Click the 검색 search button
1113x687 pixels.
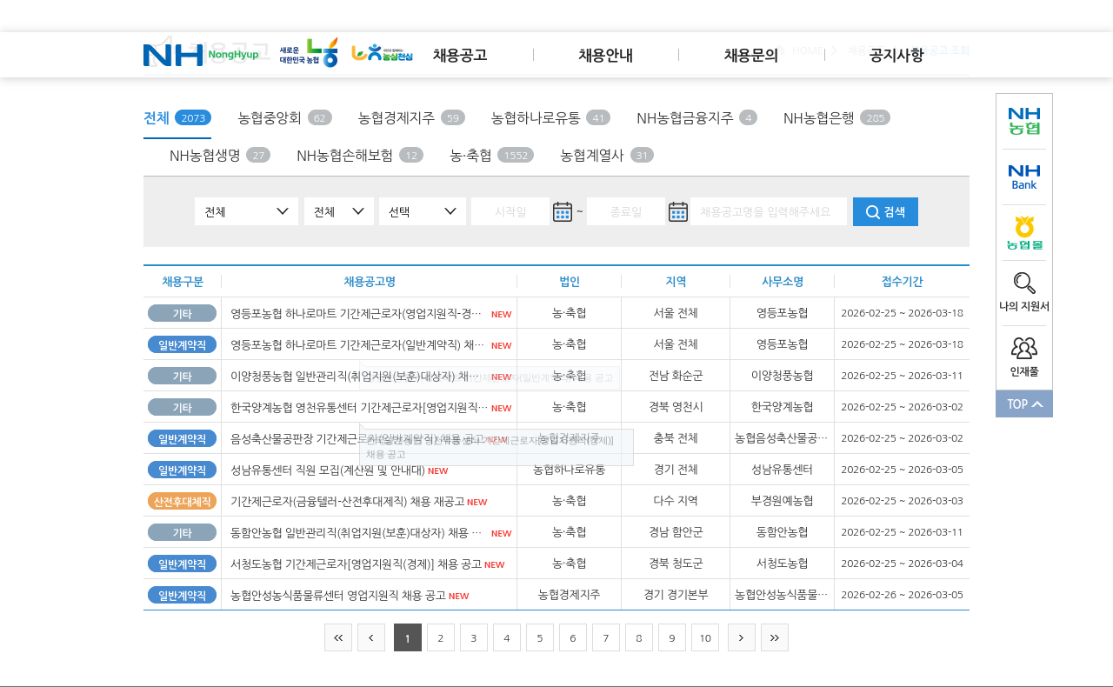pyautogui.click(x=885, y=211)
